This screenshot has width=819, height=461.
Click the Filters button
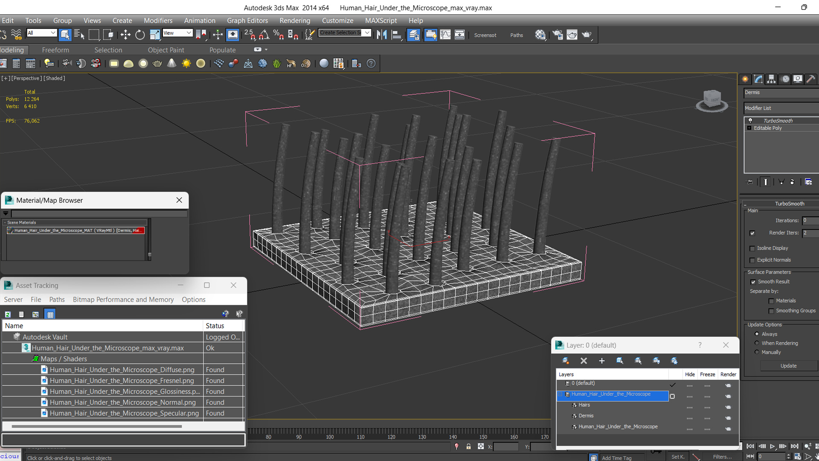tap(722, 457)
